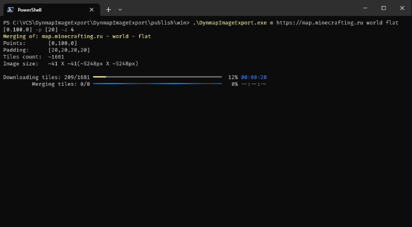Click the empty title bar area

pos(236,8)
